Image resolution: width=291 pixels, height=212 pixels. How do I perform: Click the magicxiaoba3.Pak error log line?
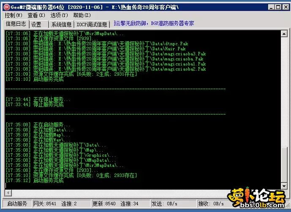point(106,54)
